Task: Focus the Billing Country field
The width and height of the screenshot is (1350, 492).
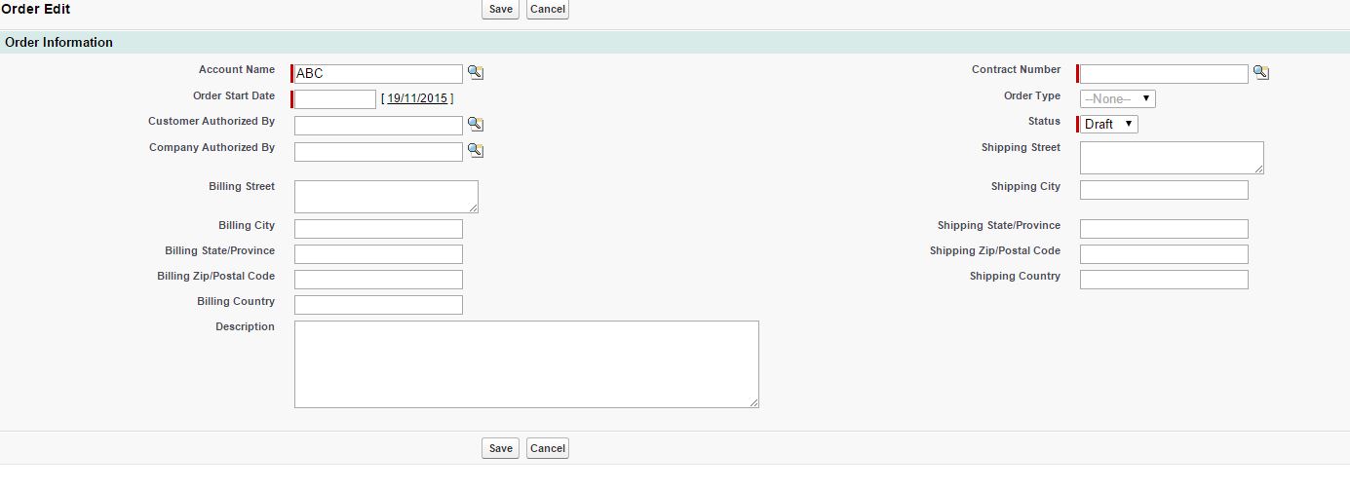Action: pyautogui.click(x=378, y=305)
